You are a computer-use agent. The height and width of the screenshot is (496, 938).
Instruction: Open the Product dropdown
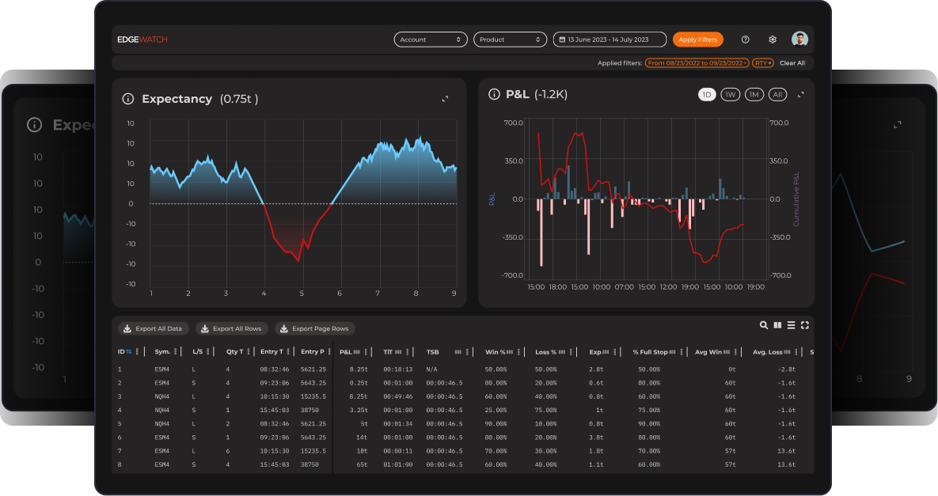[510, 40]
